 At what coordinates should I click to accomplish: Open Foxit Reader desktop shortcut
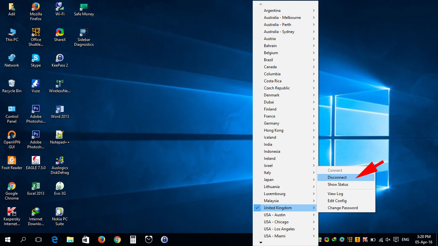coord(12,160)
